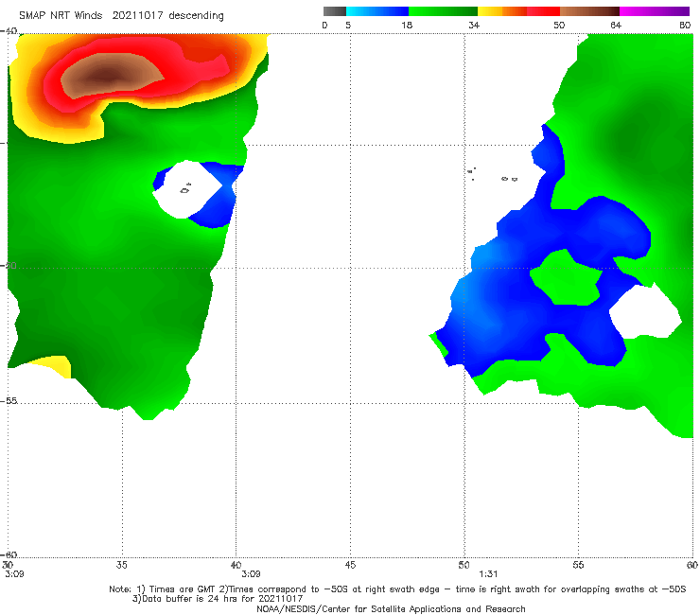Select the date 20211017 in the title
Image resolution: width=700 pixels, height=615 pixels.
[x=137, y=16]
